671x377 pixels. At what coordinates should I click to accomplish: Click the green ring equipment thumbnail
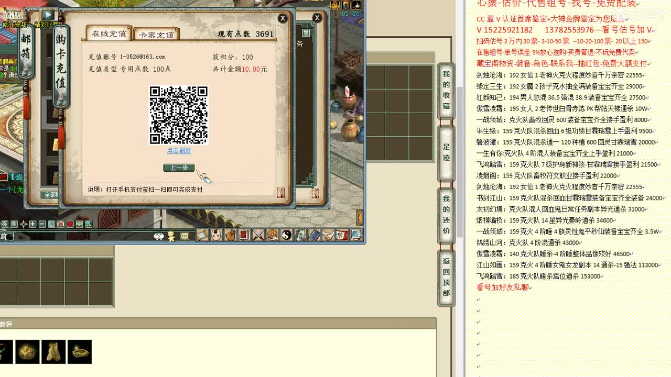tap(80, 351)
